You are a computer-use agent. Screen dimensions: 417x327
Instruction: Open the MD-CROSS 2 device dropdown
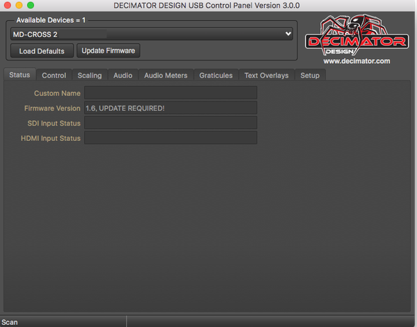152,34
